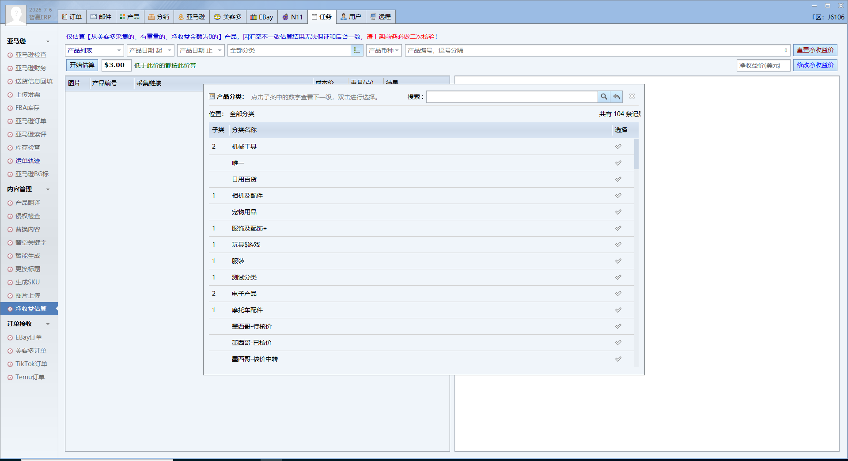Select the 宠物用品 category checkmark

coord(618,212)
